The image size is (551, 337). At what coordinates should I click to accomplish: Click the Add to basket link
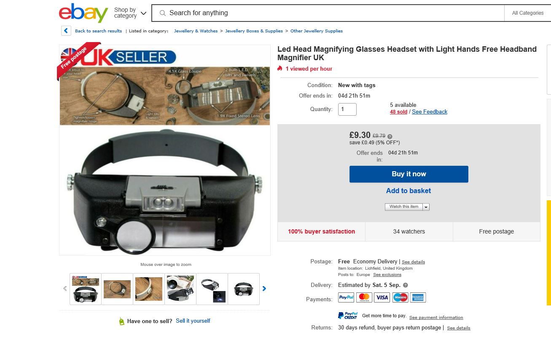click(409, 191)
